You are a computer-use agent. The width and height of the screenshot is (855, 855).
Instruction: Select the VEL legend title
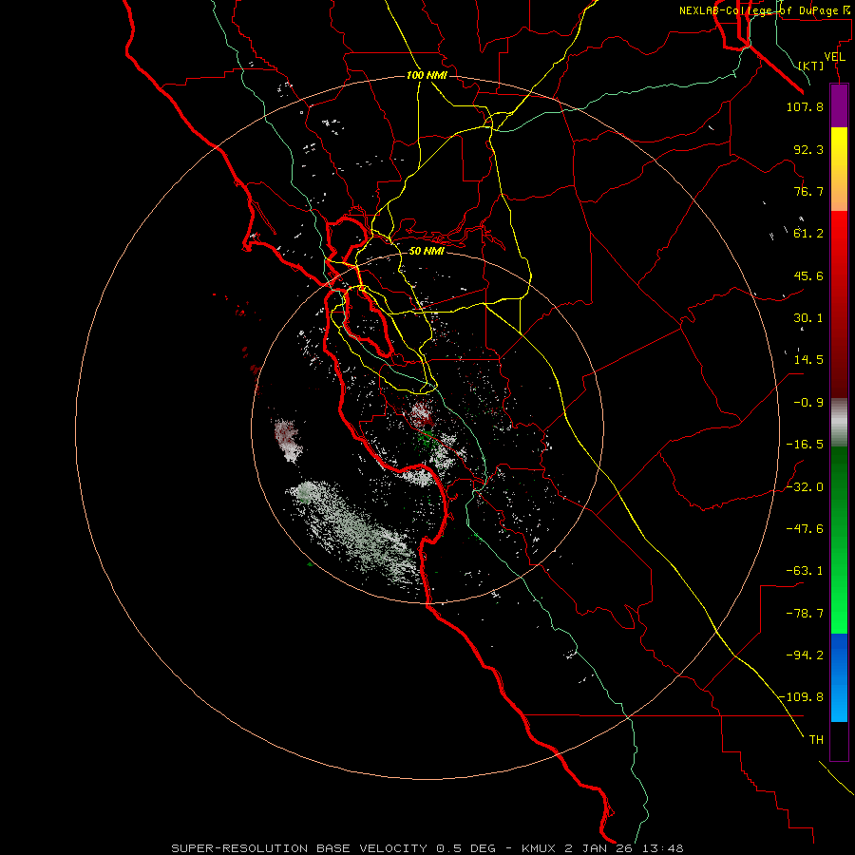click(x=835, y=57)
